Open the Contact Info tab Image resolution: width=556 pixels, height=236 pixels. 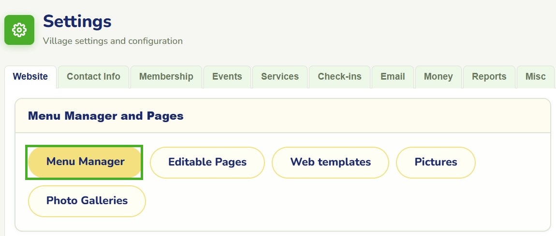pyautogui.click(x=93, y=77)
